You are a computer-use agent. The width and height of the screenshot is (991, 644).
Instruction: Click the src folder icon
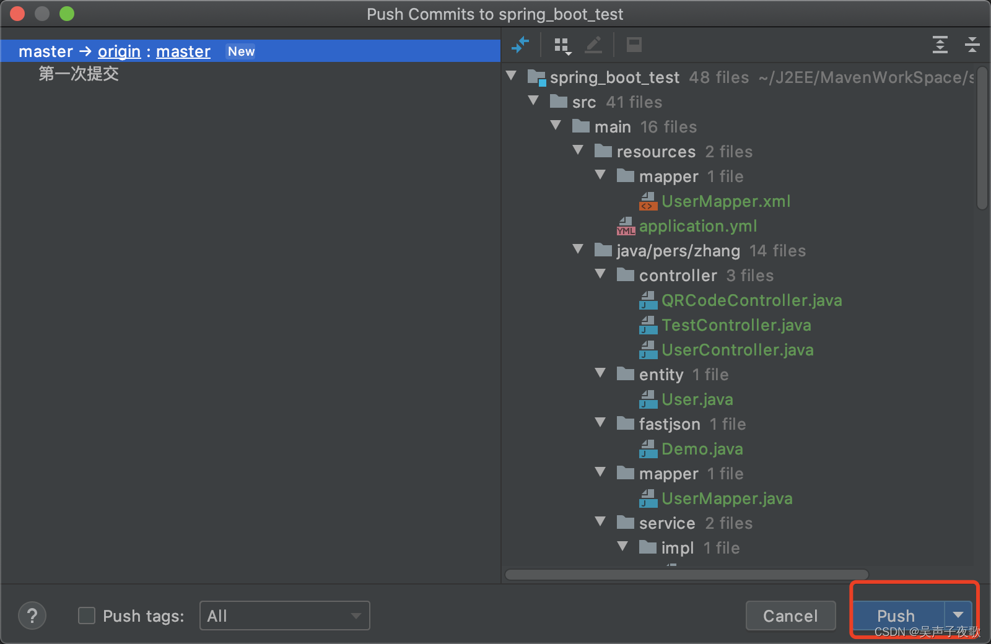tap(559, 101)
